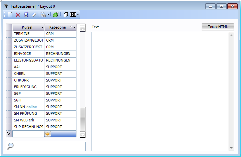Select the EINVOICE row
The width and height of the screenshot is (241, 157).
click(28, 54)
